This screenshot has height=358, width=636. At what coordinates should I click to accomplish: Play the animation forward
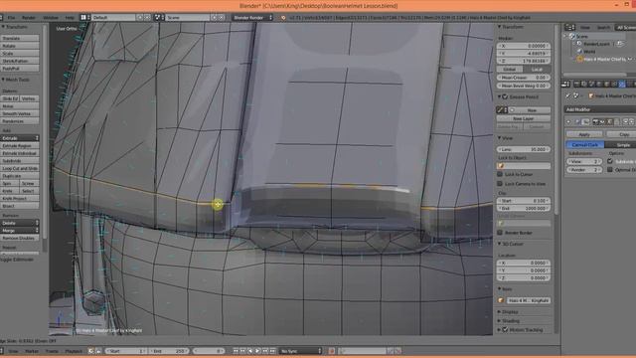(258, 351)
